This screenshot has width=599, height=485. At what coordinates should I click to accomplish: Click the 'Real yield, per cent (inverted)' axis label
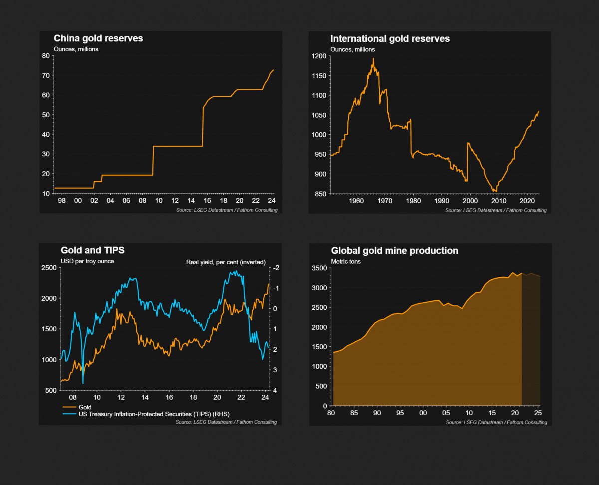(226, 262)
